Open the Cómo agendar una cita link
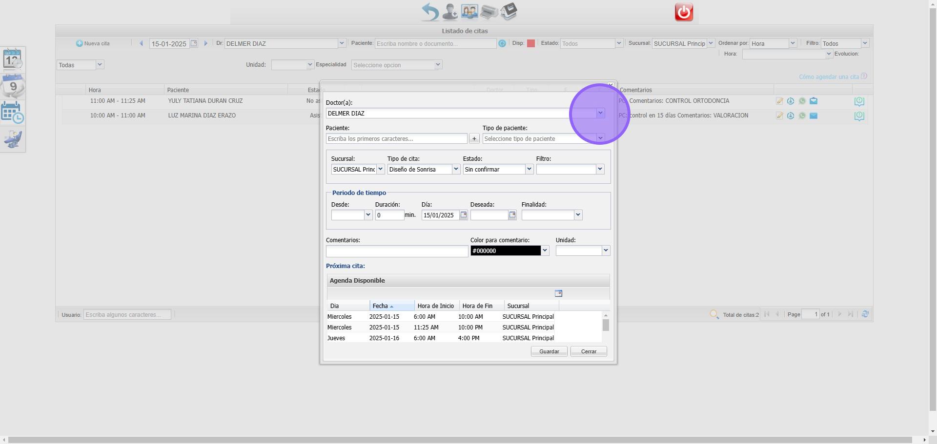Image resolution: width=937 pixels, height=444 pixels. pyautogui.click(x=829, y=77)
